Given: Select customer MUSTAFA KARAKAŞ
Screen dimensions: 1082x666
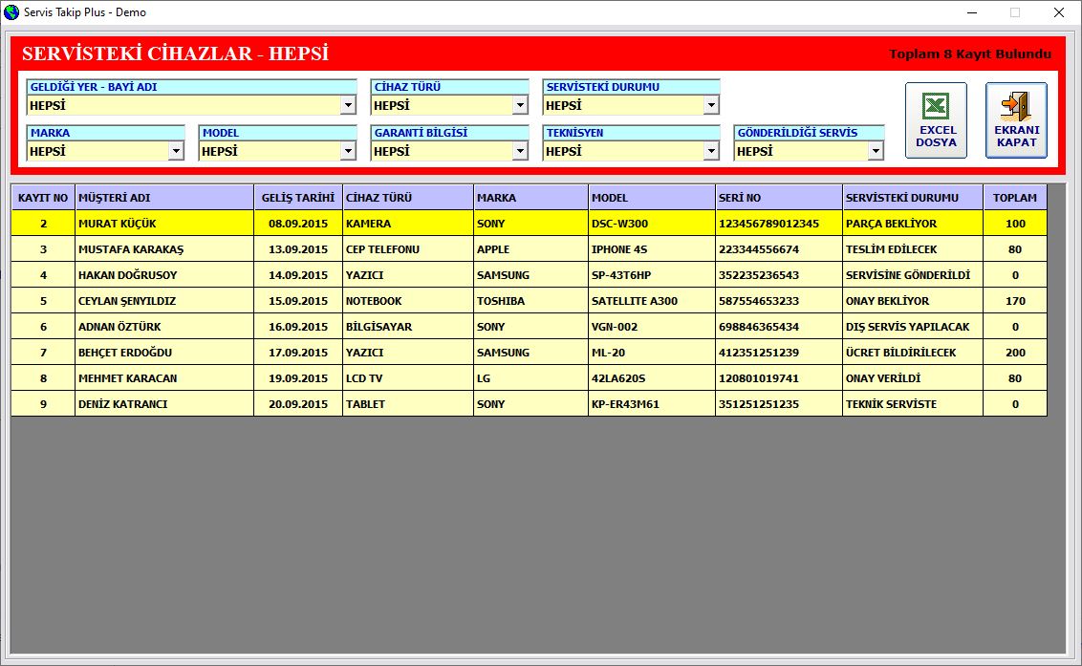Looking at the screenshot, I should (164, 249).
